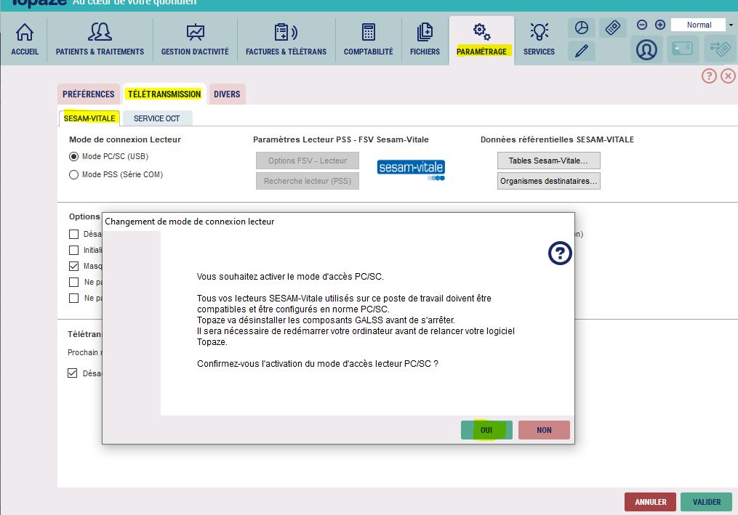Open Patients & Traitements section
738x515 pixels.
point(100,39)
